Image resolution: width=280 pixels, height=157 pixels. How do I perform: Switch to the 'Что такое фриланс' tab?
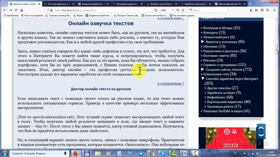point(59,4)
